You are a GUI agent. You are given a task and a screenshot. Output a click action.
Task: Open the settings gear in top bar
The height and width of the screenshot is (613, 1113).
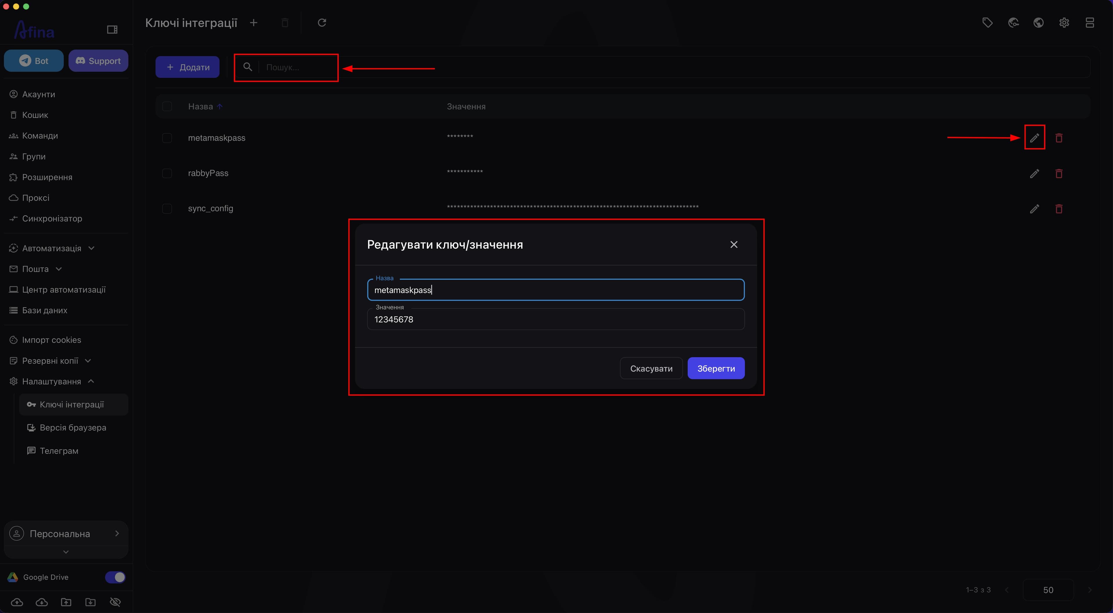pos(1064,23)
